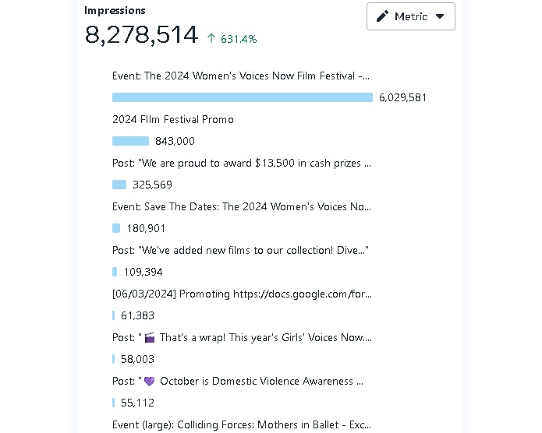Click the pencil icon on Metric button
The image size is (542, 433).
pos(382,16)
